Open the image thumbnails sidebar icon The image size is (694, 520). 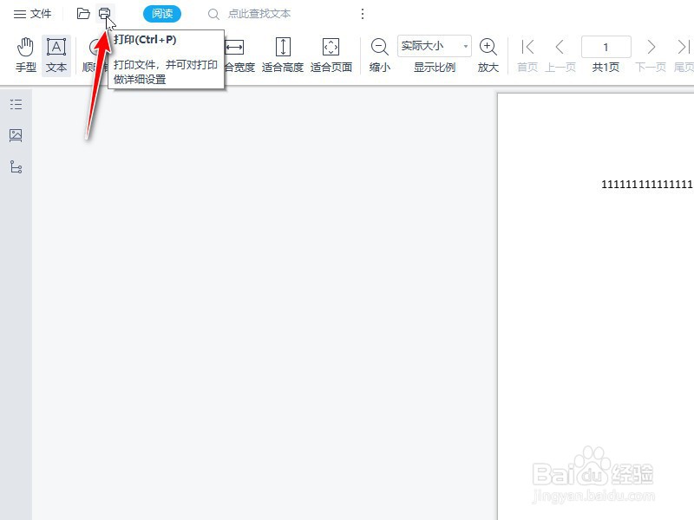click(16, 135)
